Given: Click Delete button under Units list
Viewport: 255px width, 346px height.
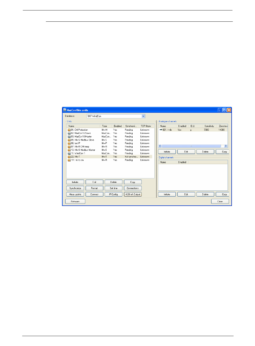Looking at the screenshot, I should pos(114,182).
